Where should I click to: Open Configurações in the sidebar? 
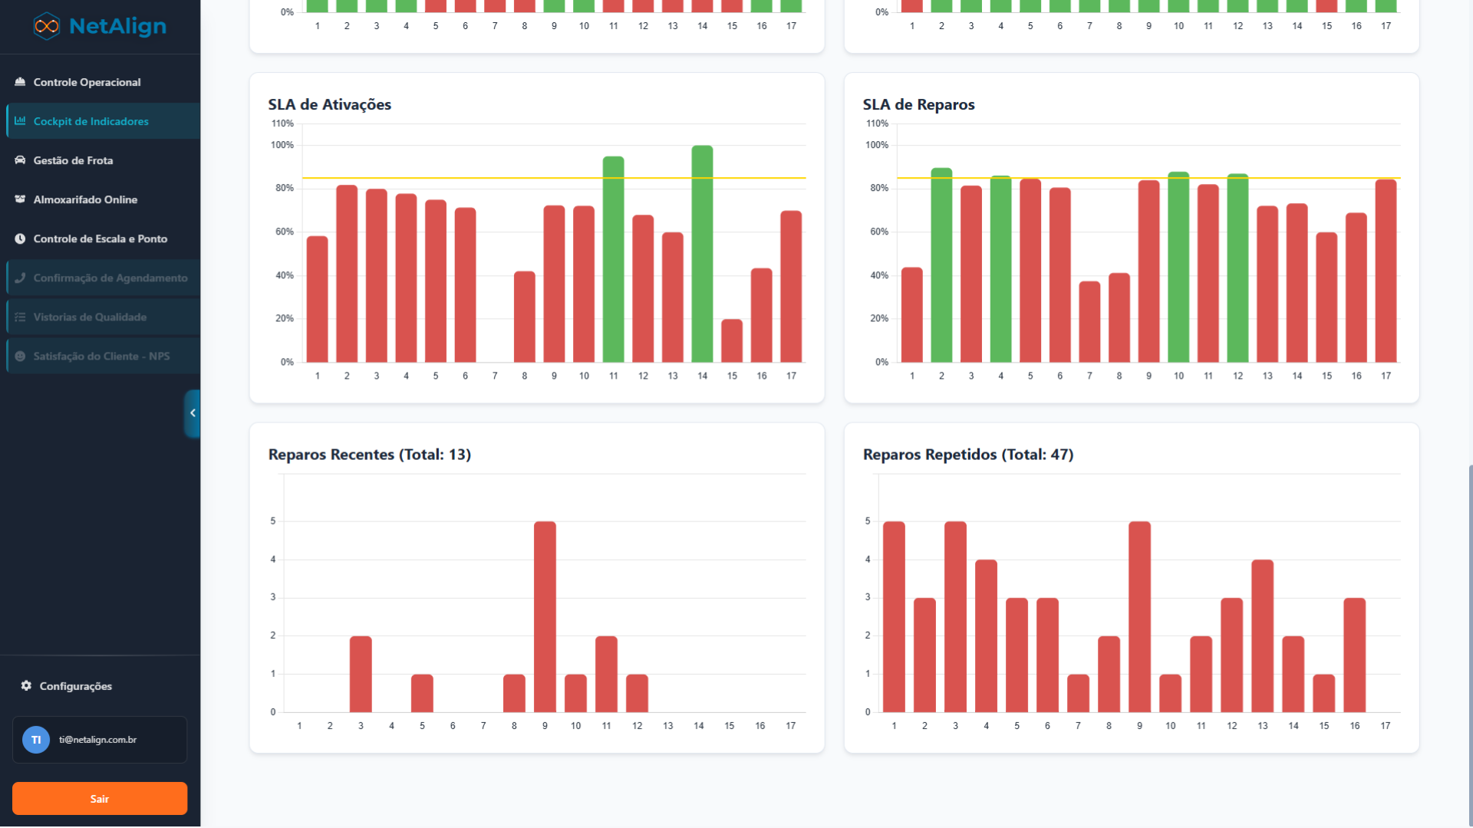[x=75, y=686]
